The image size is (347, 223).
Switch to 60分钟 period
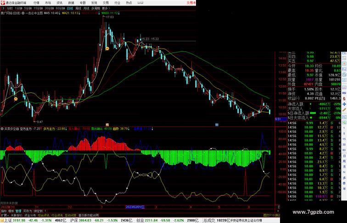click(x=60, y=8)
